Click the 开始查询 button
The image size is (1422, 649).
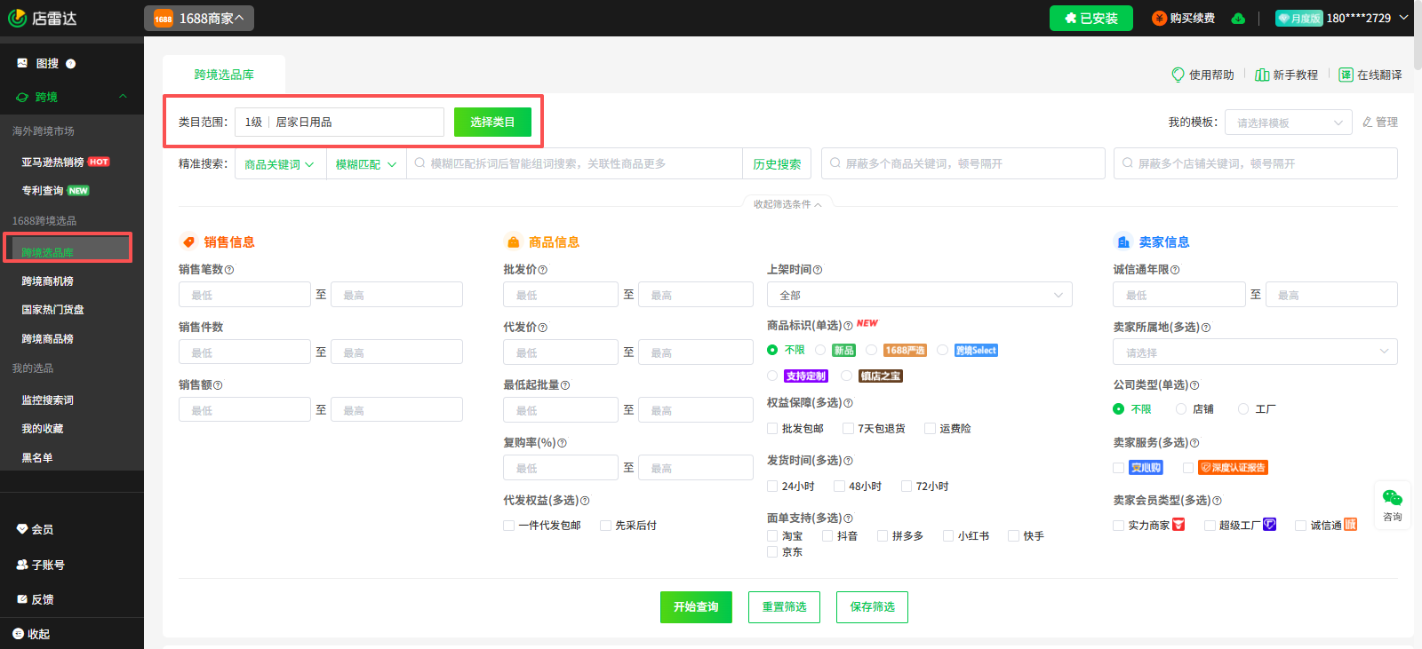(x=696, y=607)
